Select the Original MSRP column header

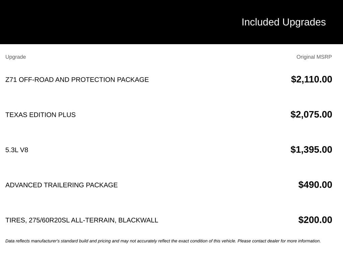[314, 57]
